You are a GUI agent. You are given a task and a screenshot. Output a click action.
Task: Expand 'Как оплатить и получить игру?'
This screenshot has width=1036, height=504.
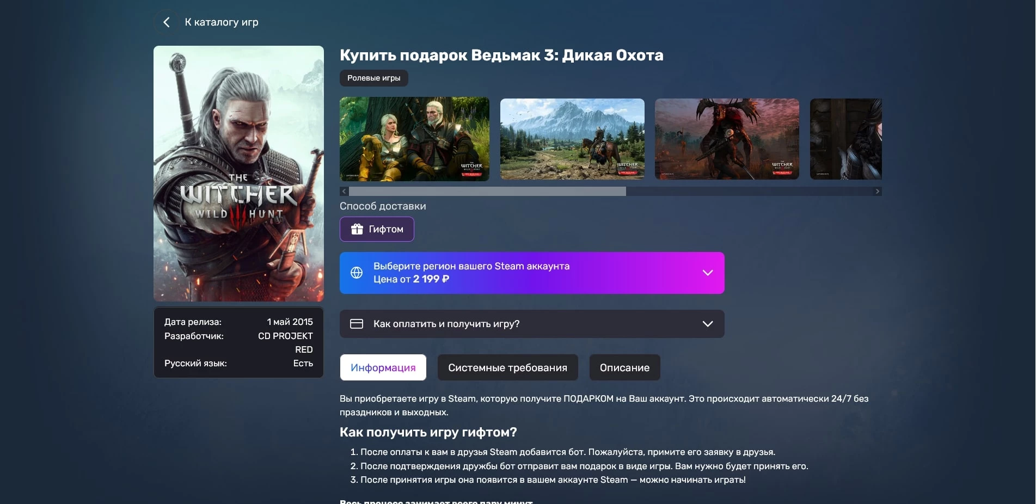pyautogui.click(x=532, y=323)
